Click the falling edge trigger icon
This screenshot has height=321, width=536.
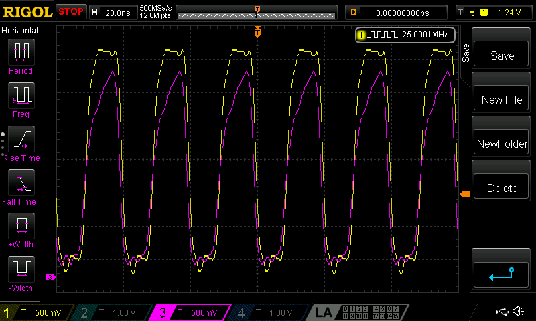coord(472,13)
